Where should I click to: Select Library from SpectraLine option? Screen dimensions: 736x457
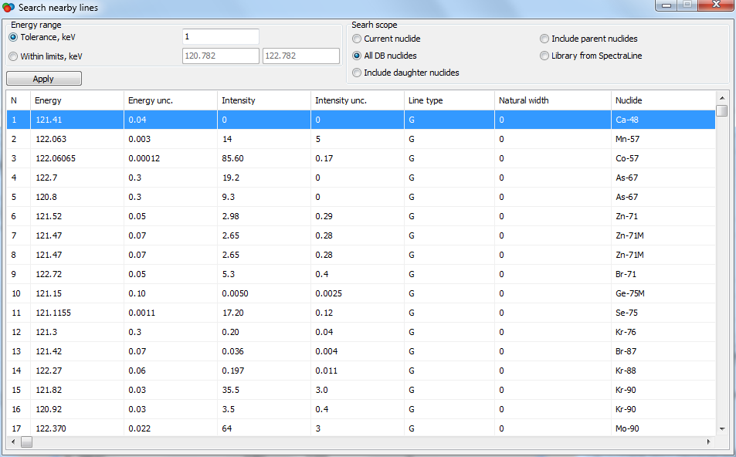point(544,56)
